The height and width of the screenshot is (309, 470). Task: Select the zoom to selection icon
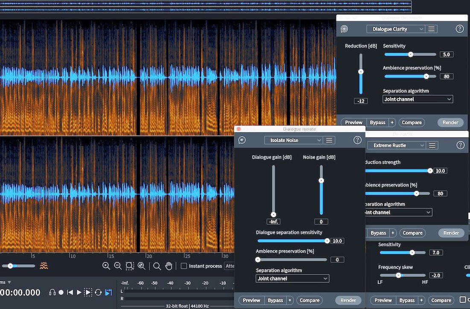coord(130,266)
